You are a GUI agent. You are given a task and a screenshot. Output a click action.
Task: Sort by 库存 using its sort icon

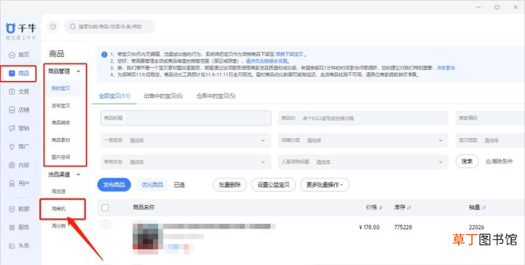408,208
